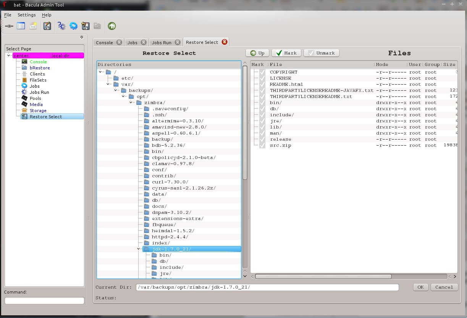Open the Settings menu
This screenshot has height=318, width=467.
(26, 15)
